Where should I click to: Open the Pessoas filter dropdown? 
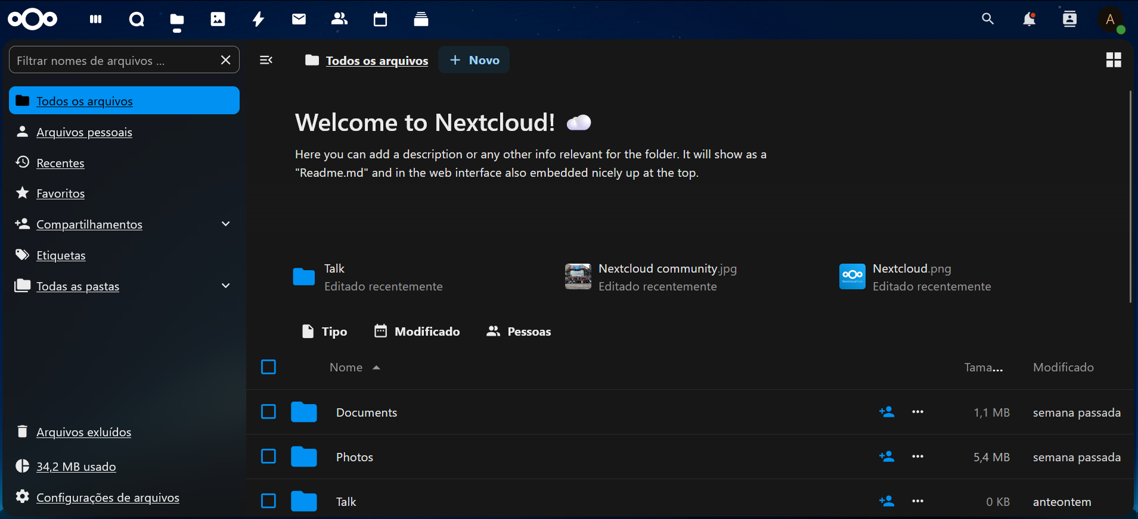click(x=519, y=332)
